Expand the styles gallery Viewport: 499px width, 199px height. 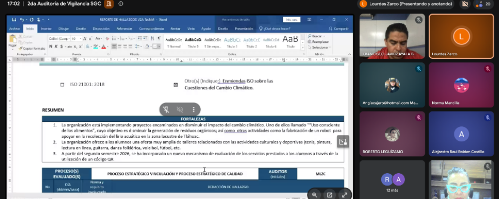tap(302, 48)
